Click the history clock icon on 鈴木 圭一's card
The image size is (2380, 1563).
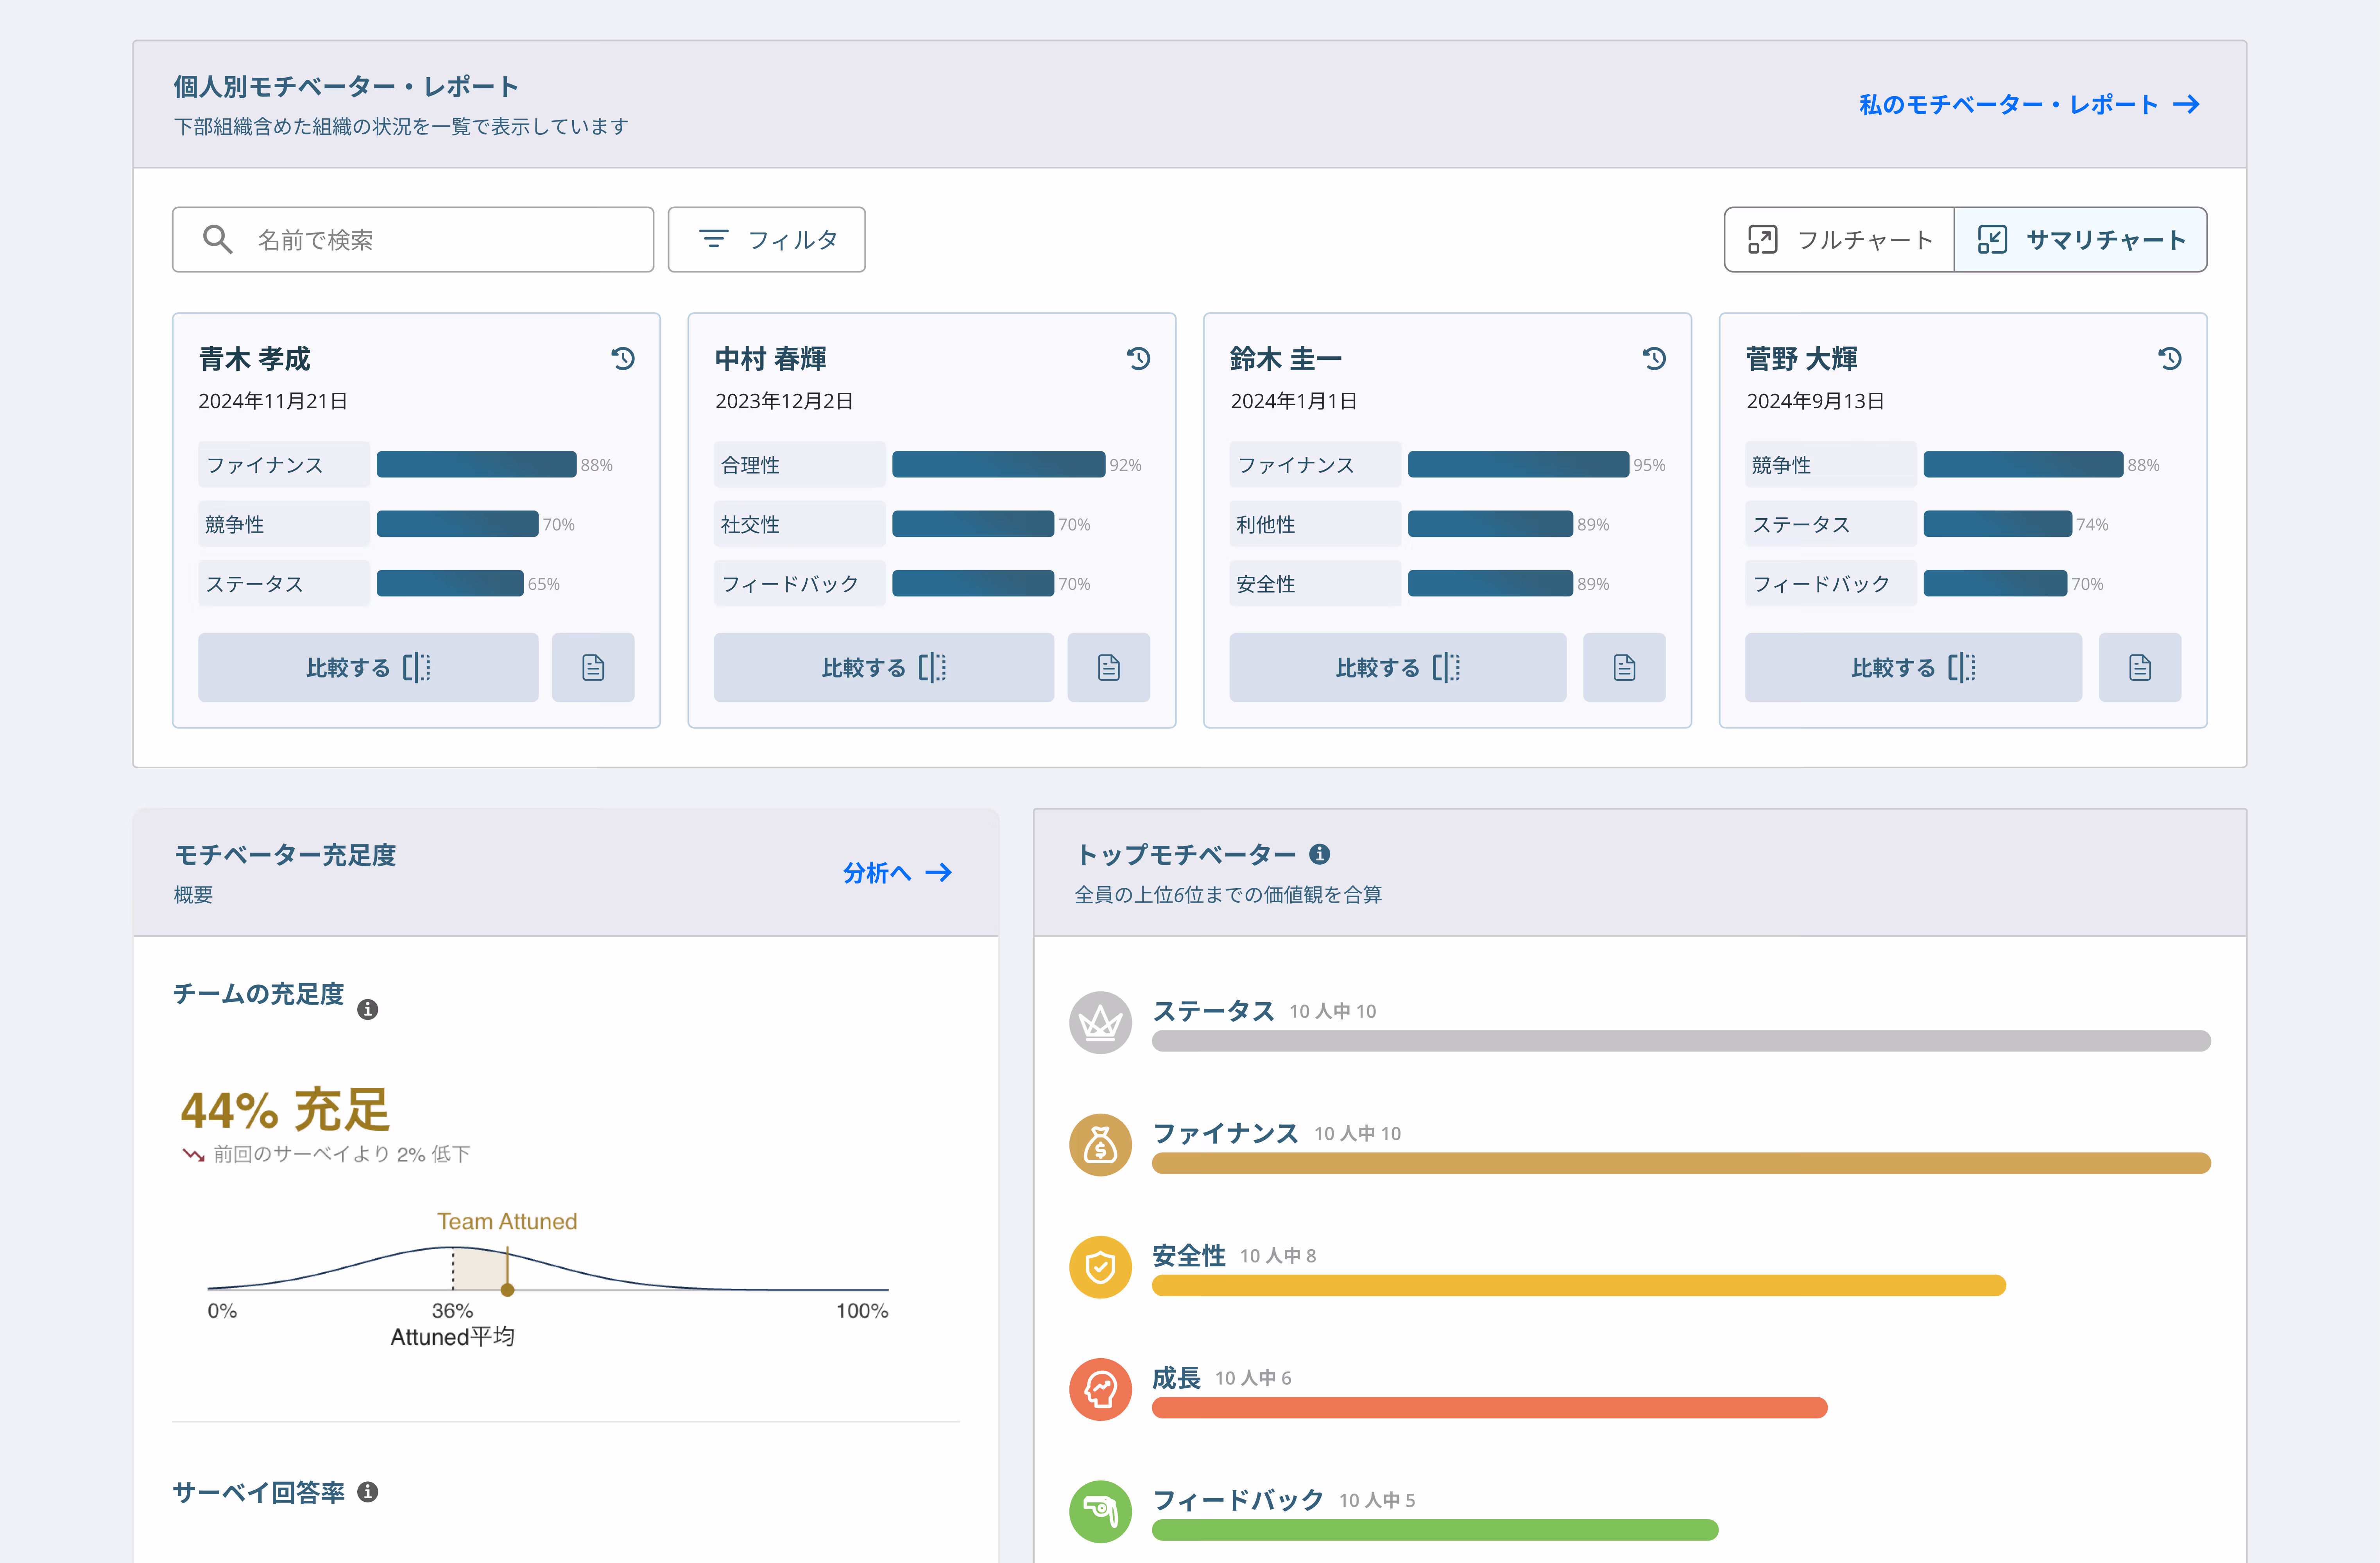[x=1655, y=358]
